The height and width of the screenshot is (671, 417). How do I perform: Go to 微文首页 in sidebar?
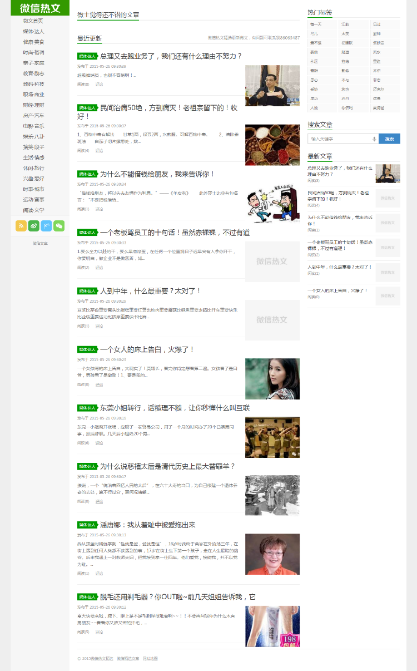tap(33, 21)
